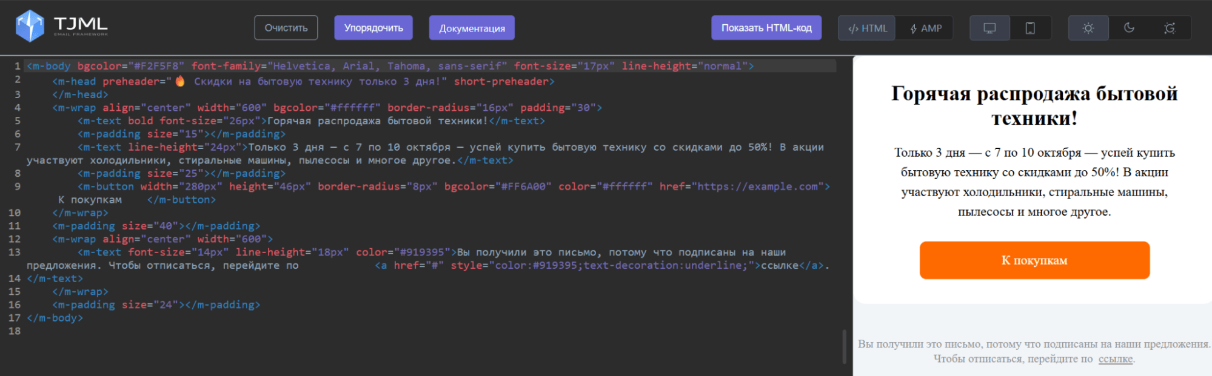Click the code editor vertical scrollbar
This screenshot has height=376, width=1212.
(844, 346)
